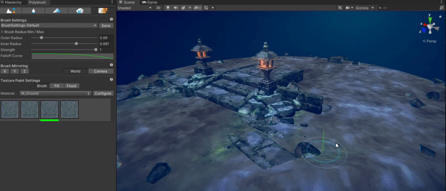446x191 pixels.
Task: Select the Polybrush Texture Paint mode icon
Action: pyautogui.click(x=103, y=10)
